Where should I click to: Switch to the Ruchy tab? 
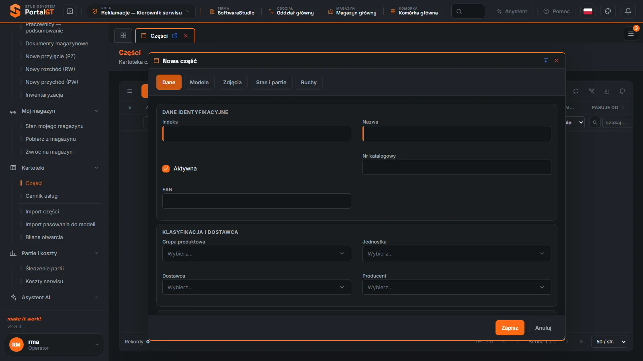tap(309, 82)
